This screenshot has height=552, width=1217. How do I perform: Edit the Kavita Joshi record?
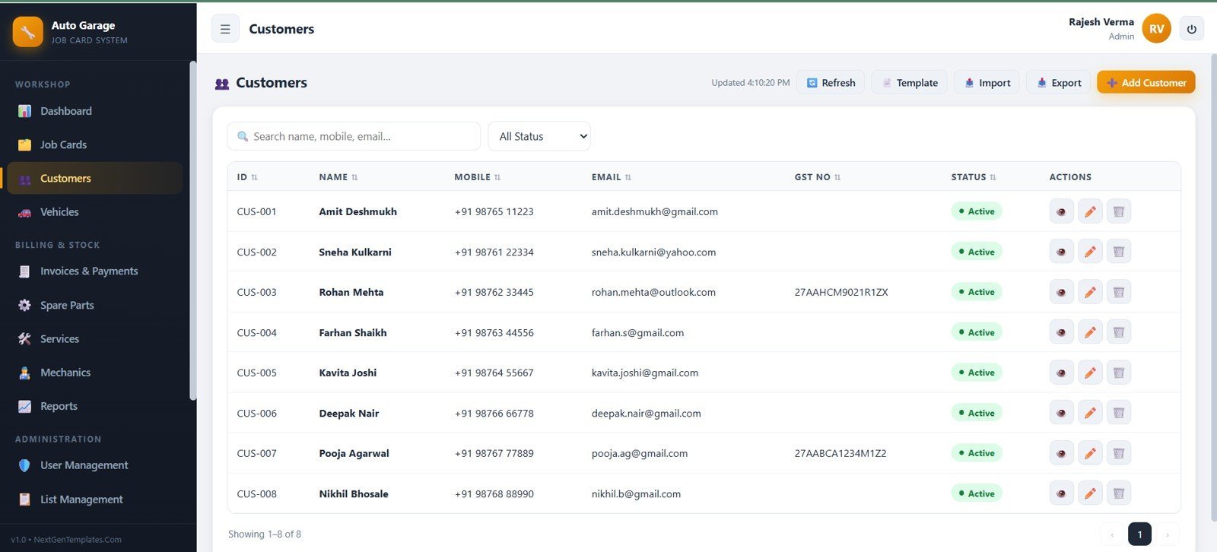pyautogui.click(x=1090, y=373)
